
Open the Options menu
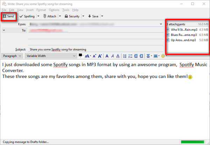point(54,10)
